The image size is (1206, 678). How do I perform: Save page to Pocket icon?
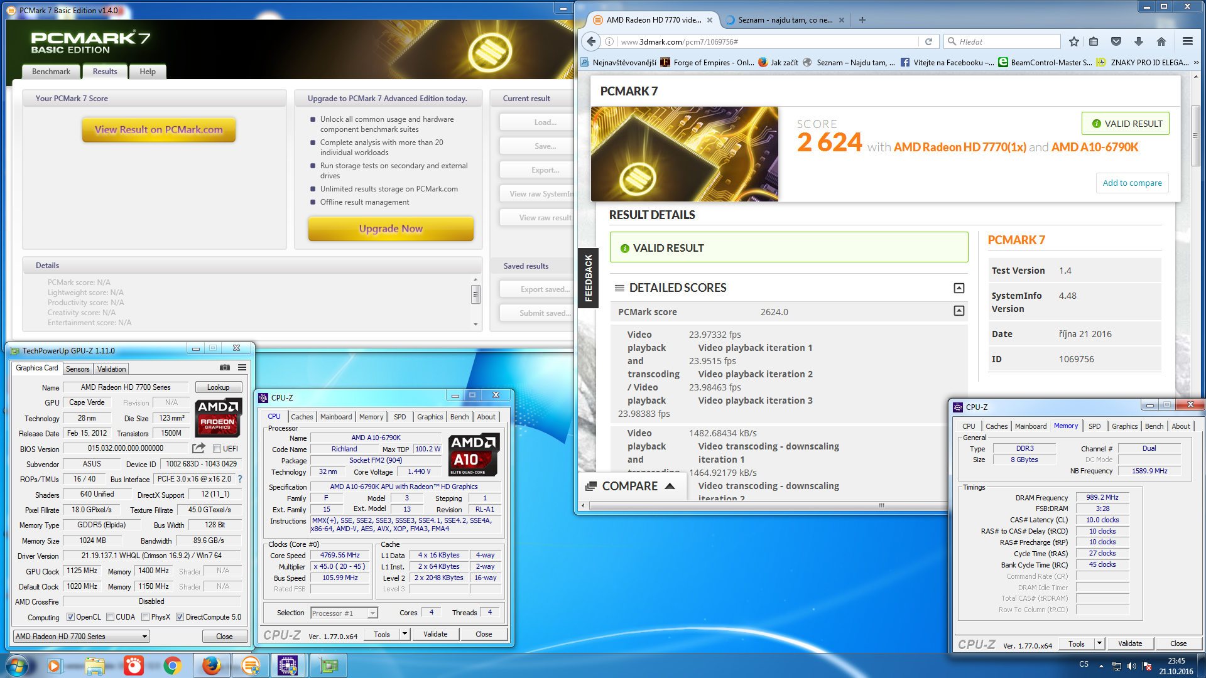coord(1116,41)
